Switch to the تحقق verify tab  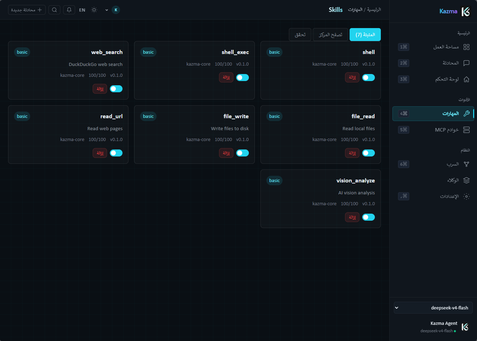coord(300,35)
